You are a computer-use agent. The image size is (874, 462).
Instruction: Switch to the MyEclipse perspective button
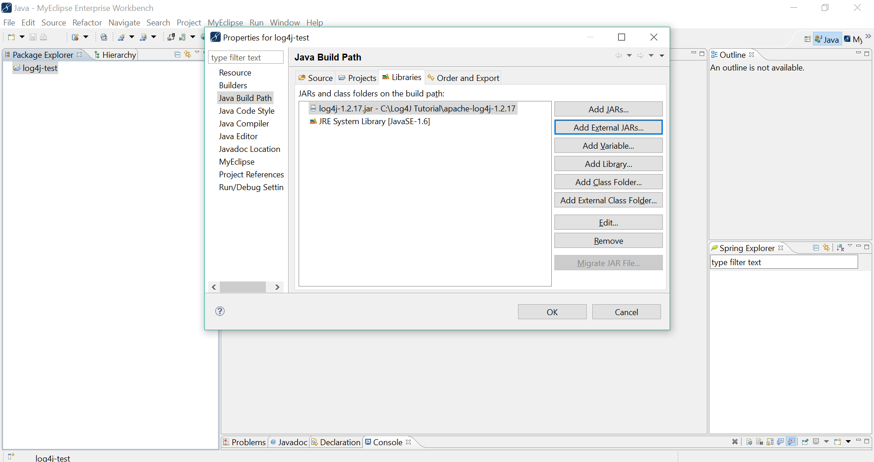tap(853, 39)
